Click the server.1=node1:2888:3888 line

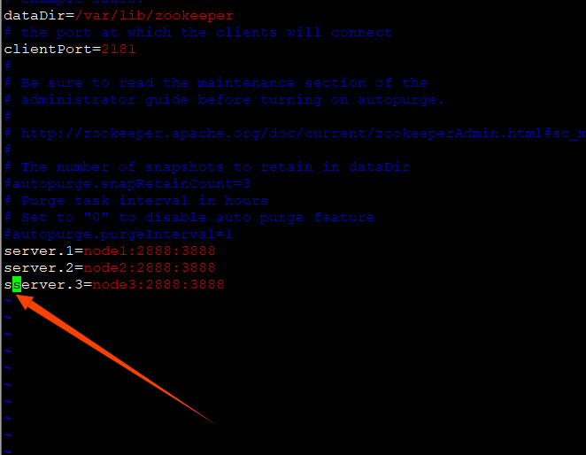pyautogui.click(x=110, y=251)
